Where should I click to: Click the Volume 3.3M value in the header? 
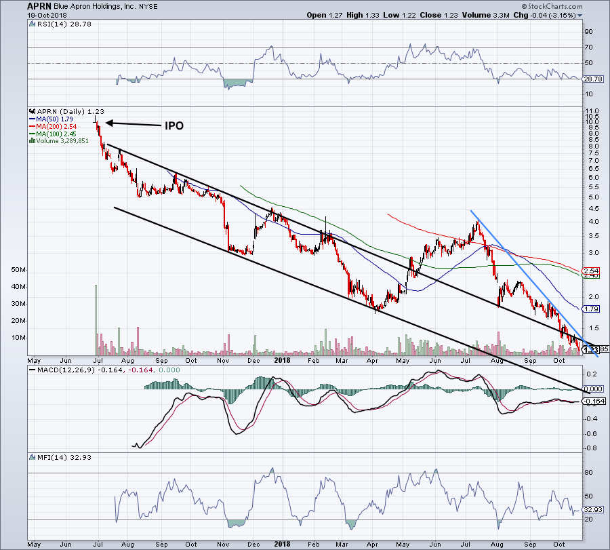[486, 15]
